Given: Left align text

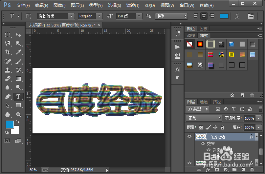Looking at the screenshot, I should (196, 16).
